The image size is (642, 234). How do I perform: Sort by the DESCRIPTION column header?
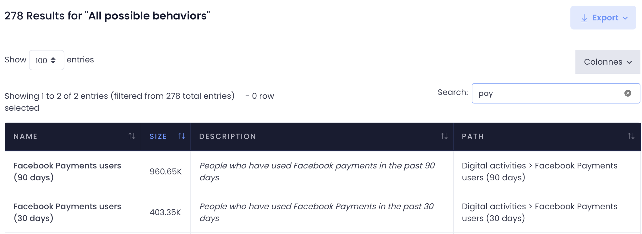coord(227,136)
